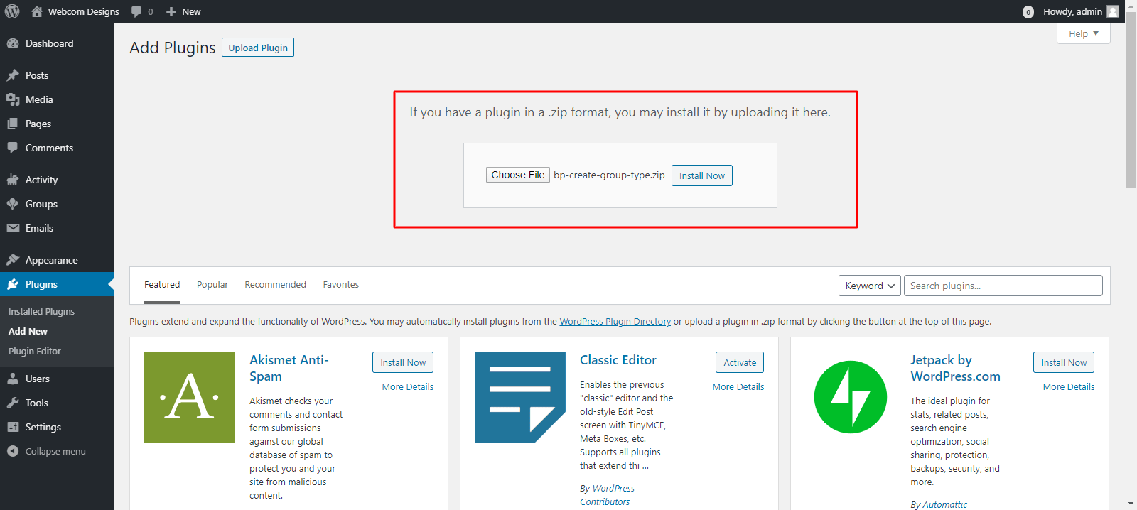Open the Akismet Anti-Spam plugin thumbnail

190,397
